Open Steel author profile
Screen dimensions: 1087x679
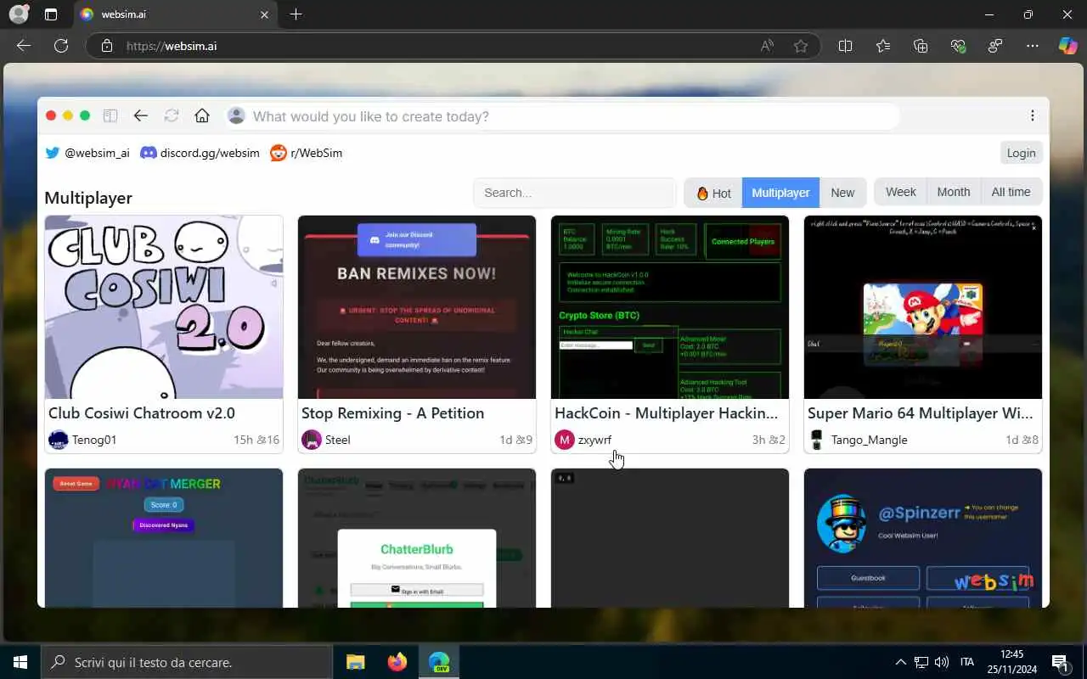(338, 440)
